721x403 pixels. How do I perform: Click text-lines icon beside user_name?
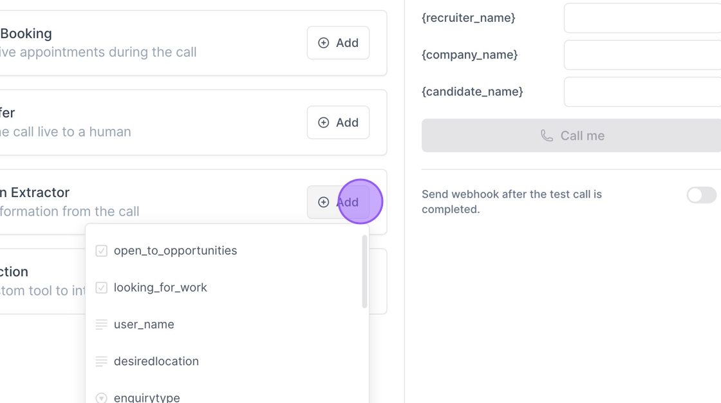pyautogui.click(x=101, y=324)
